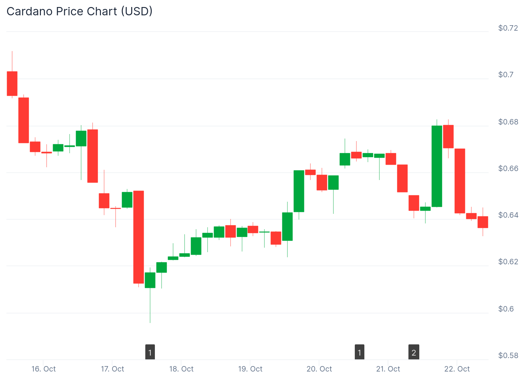Click the event marker labeled 2
The width and height of the screenshot is (525, 383).
(414, 352)
